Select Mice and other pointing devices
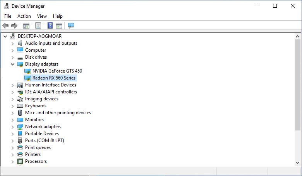 [x=58, y=113]
